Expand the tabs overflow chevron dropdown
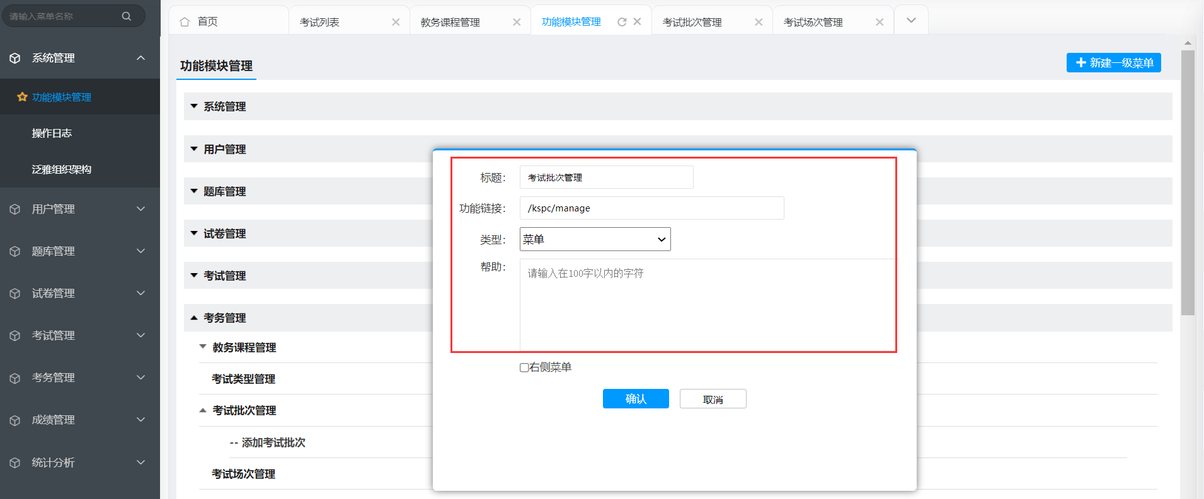The image size is (1204, 499). 911,20
